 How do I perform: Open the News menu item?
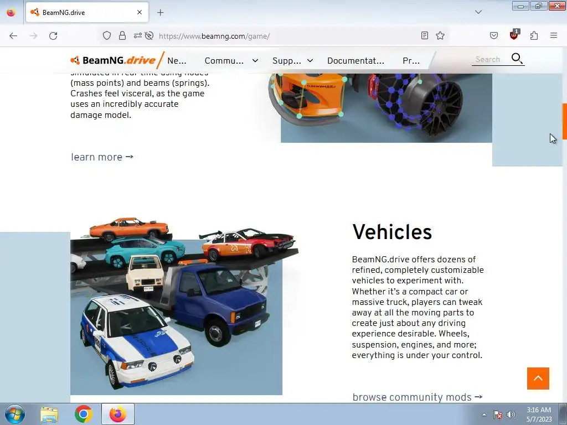[177, 61]
